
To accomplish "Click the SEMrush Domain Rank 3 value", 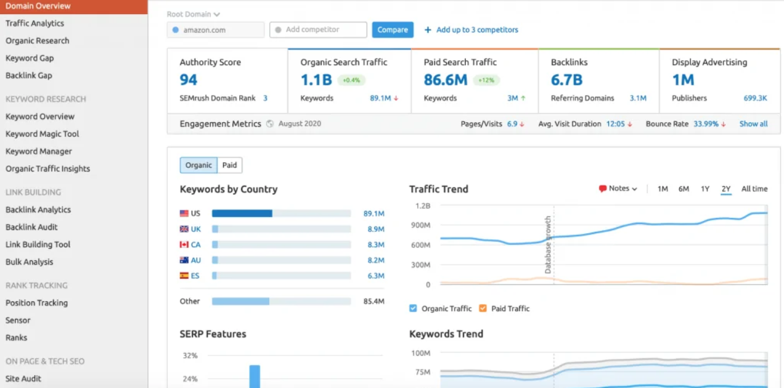I will (x=265, y=98).
